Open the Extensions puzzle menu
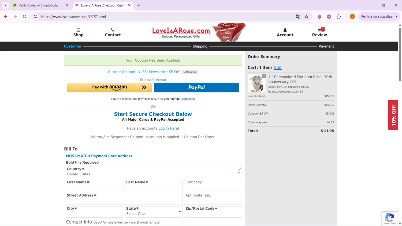This screenshot has height=226, width=402. [x=339, y=17]
